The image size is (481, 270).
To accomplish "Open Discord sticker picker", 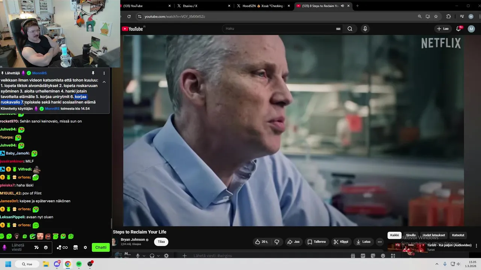I will (x=373, y=256).
